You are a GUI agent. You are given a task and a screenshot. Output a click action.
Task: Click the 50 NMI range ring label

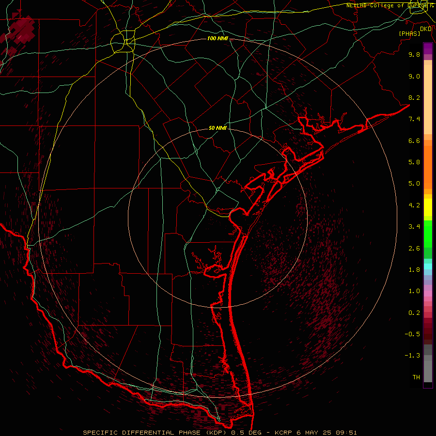pos(218,128)
